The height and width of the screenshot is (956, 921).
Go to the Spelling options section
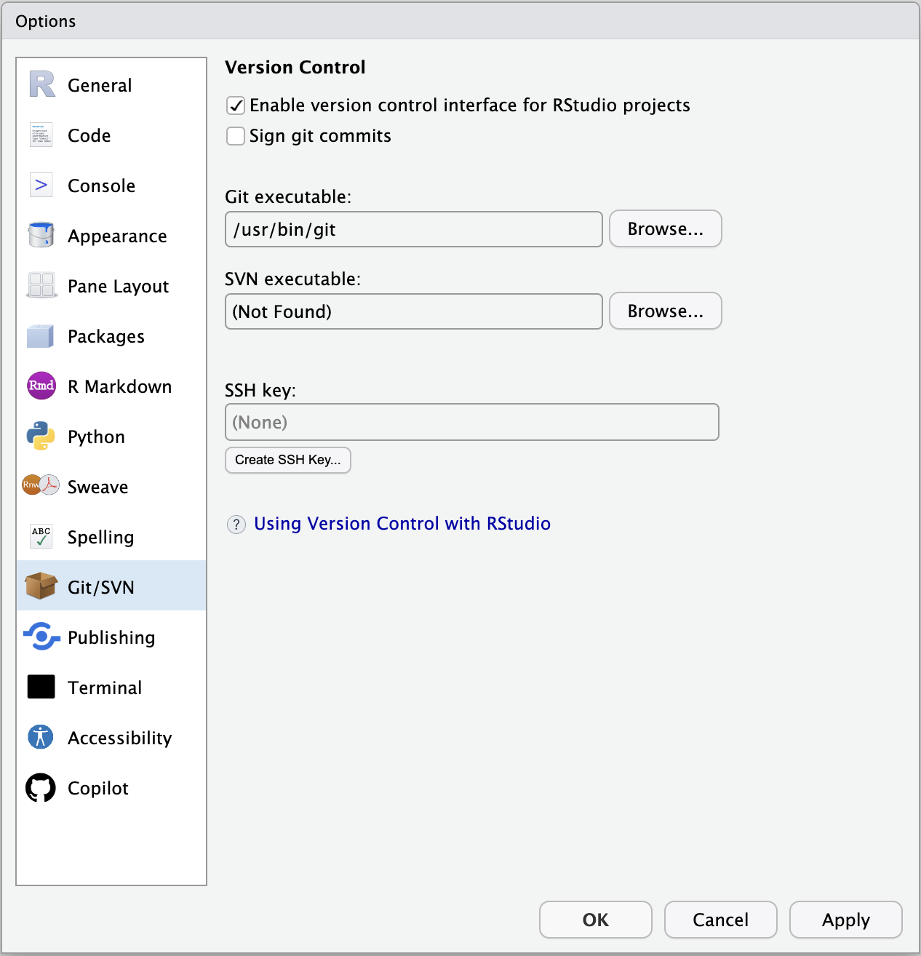[x=100, y=537]
